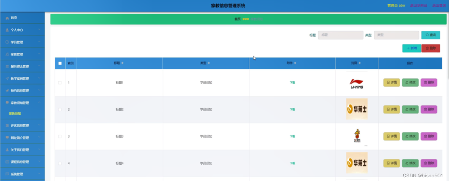Image resolution: width=449 pixels, height=181 pixels.
Task: Click 下载 link in row 标题3
Action: 292,136
